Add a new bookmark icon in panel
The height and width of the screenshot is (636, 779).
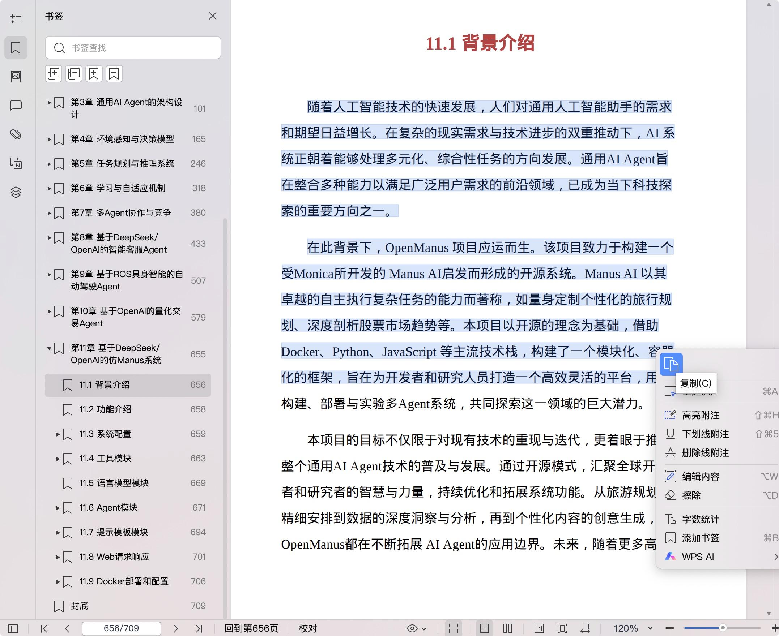coord(94,74)
